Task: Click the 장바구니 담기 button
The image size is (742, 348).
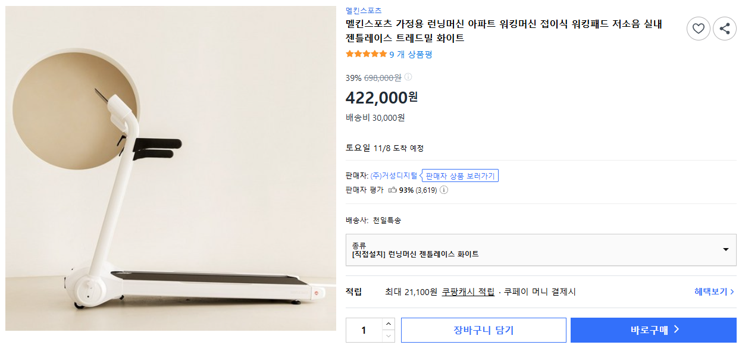Action: 483,330
